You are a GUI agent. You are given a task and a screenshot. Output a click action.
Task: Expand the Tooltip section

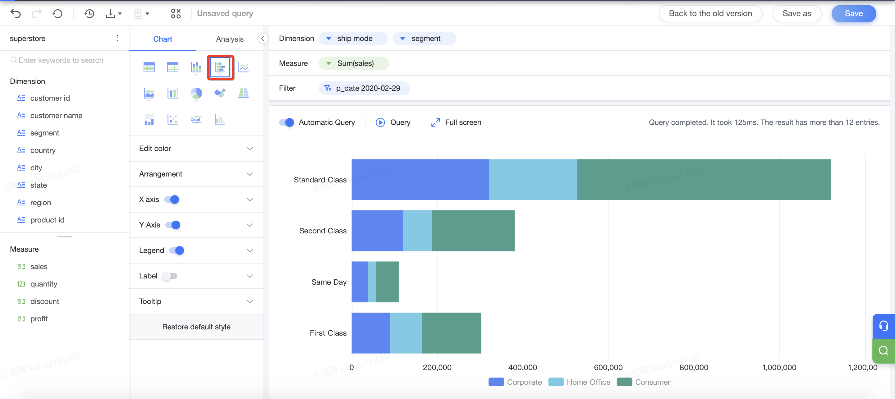196,301
